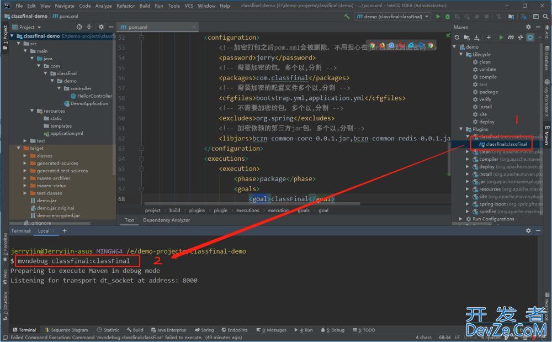Expand the spring-boot plugin node
Screen dimensions: 552x342
click(x=468, y=204)
